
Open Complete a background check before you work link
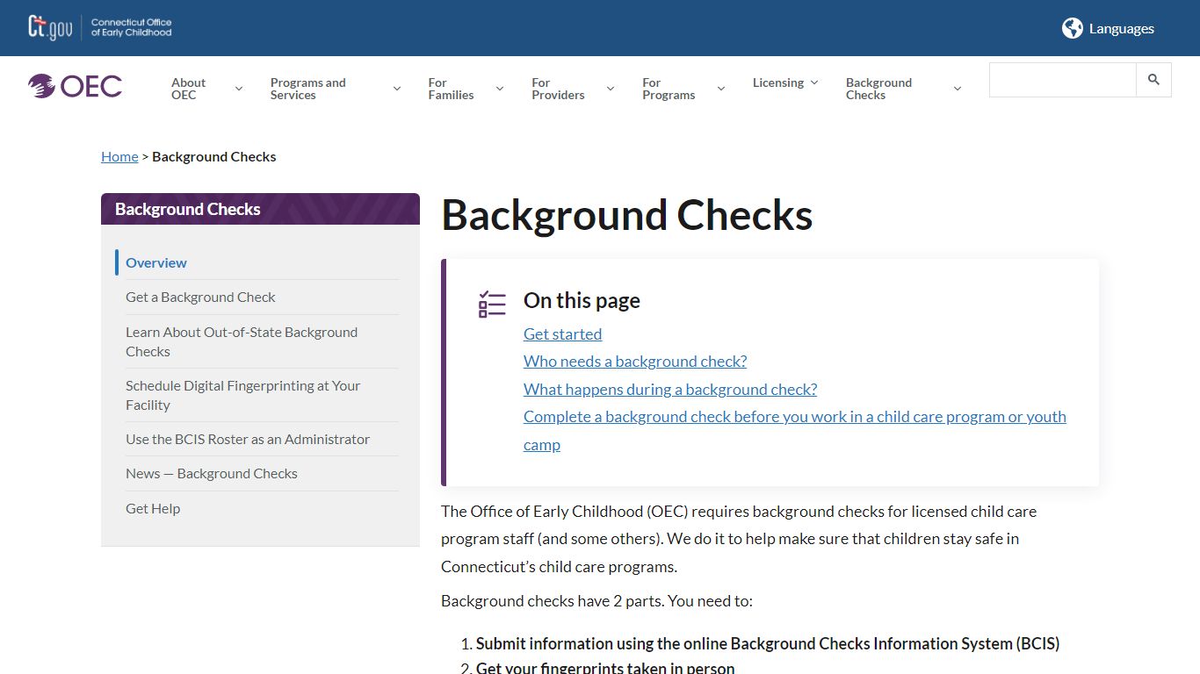pyautogui.click(x=795, y=430)
